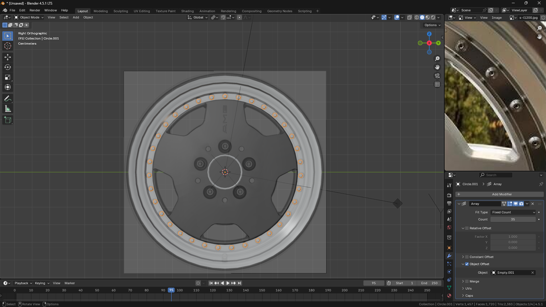This screenshot has width=546, height=307.
Task: Open the Render menu
Action: click(x=35, y=10)
